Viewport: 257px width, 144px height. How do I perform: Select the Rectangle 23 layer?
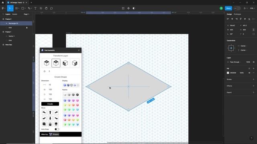pos(16,23)
